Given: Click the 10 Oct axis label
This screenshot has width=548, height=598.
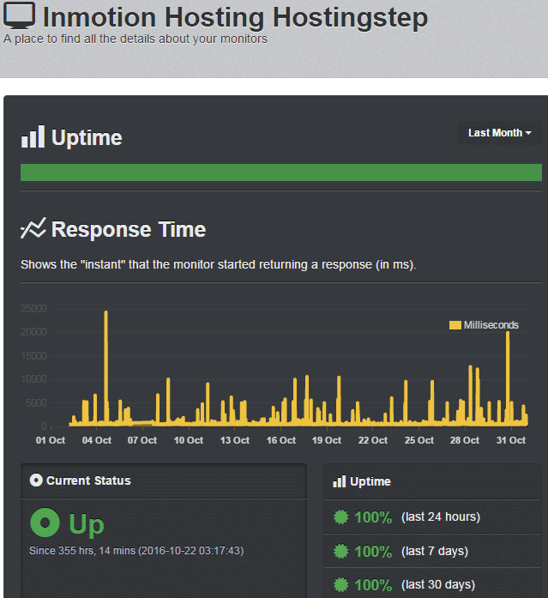Looking at the screenshot, I should coord(189,440).
